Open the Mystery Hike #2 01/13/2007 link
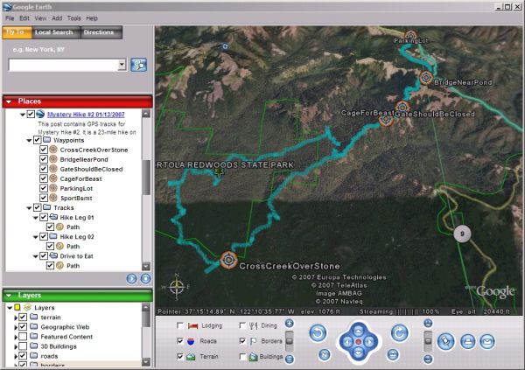Screen dimensions: 525x370 coord(86,115)
